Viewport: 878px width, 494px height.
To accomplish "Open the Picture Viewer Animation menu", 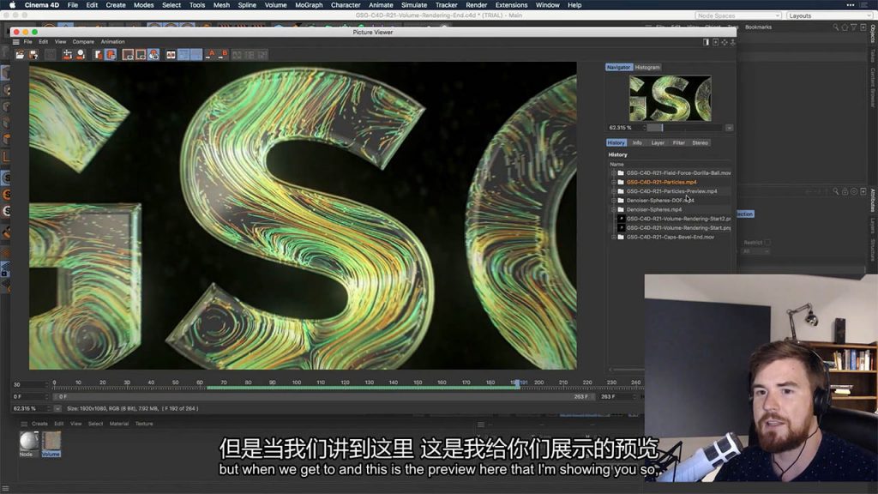I will (x=112, y=42).
